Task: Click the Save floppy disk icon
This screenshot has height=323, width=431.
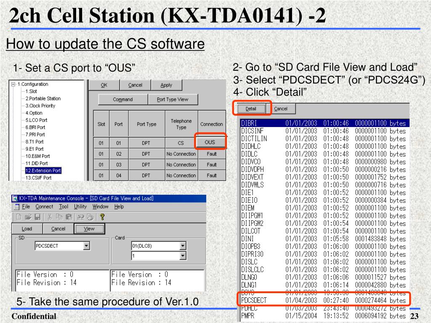Action: tap(37, 217)
